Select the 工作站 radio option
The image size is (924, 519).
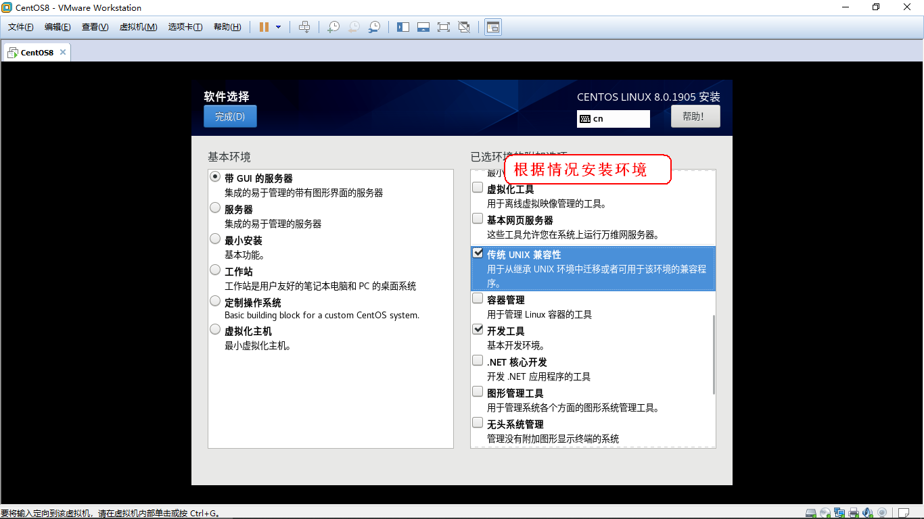point(215,270)
